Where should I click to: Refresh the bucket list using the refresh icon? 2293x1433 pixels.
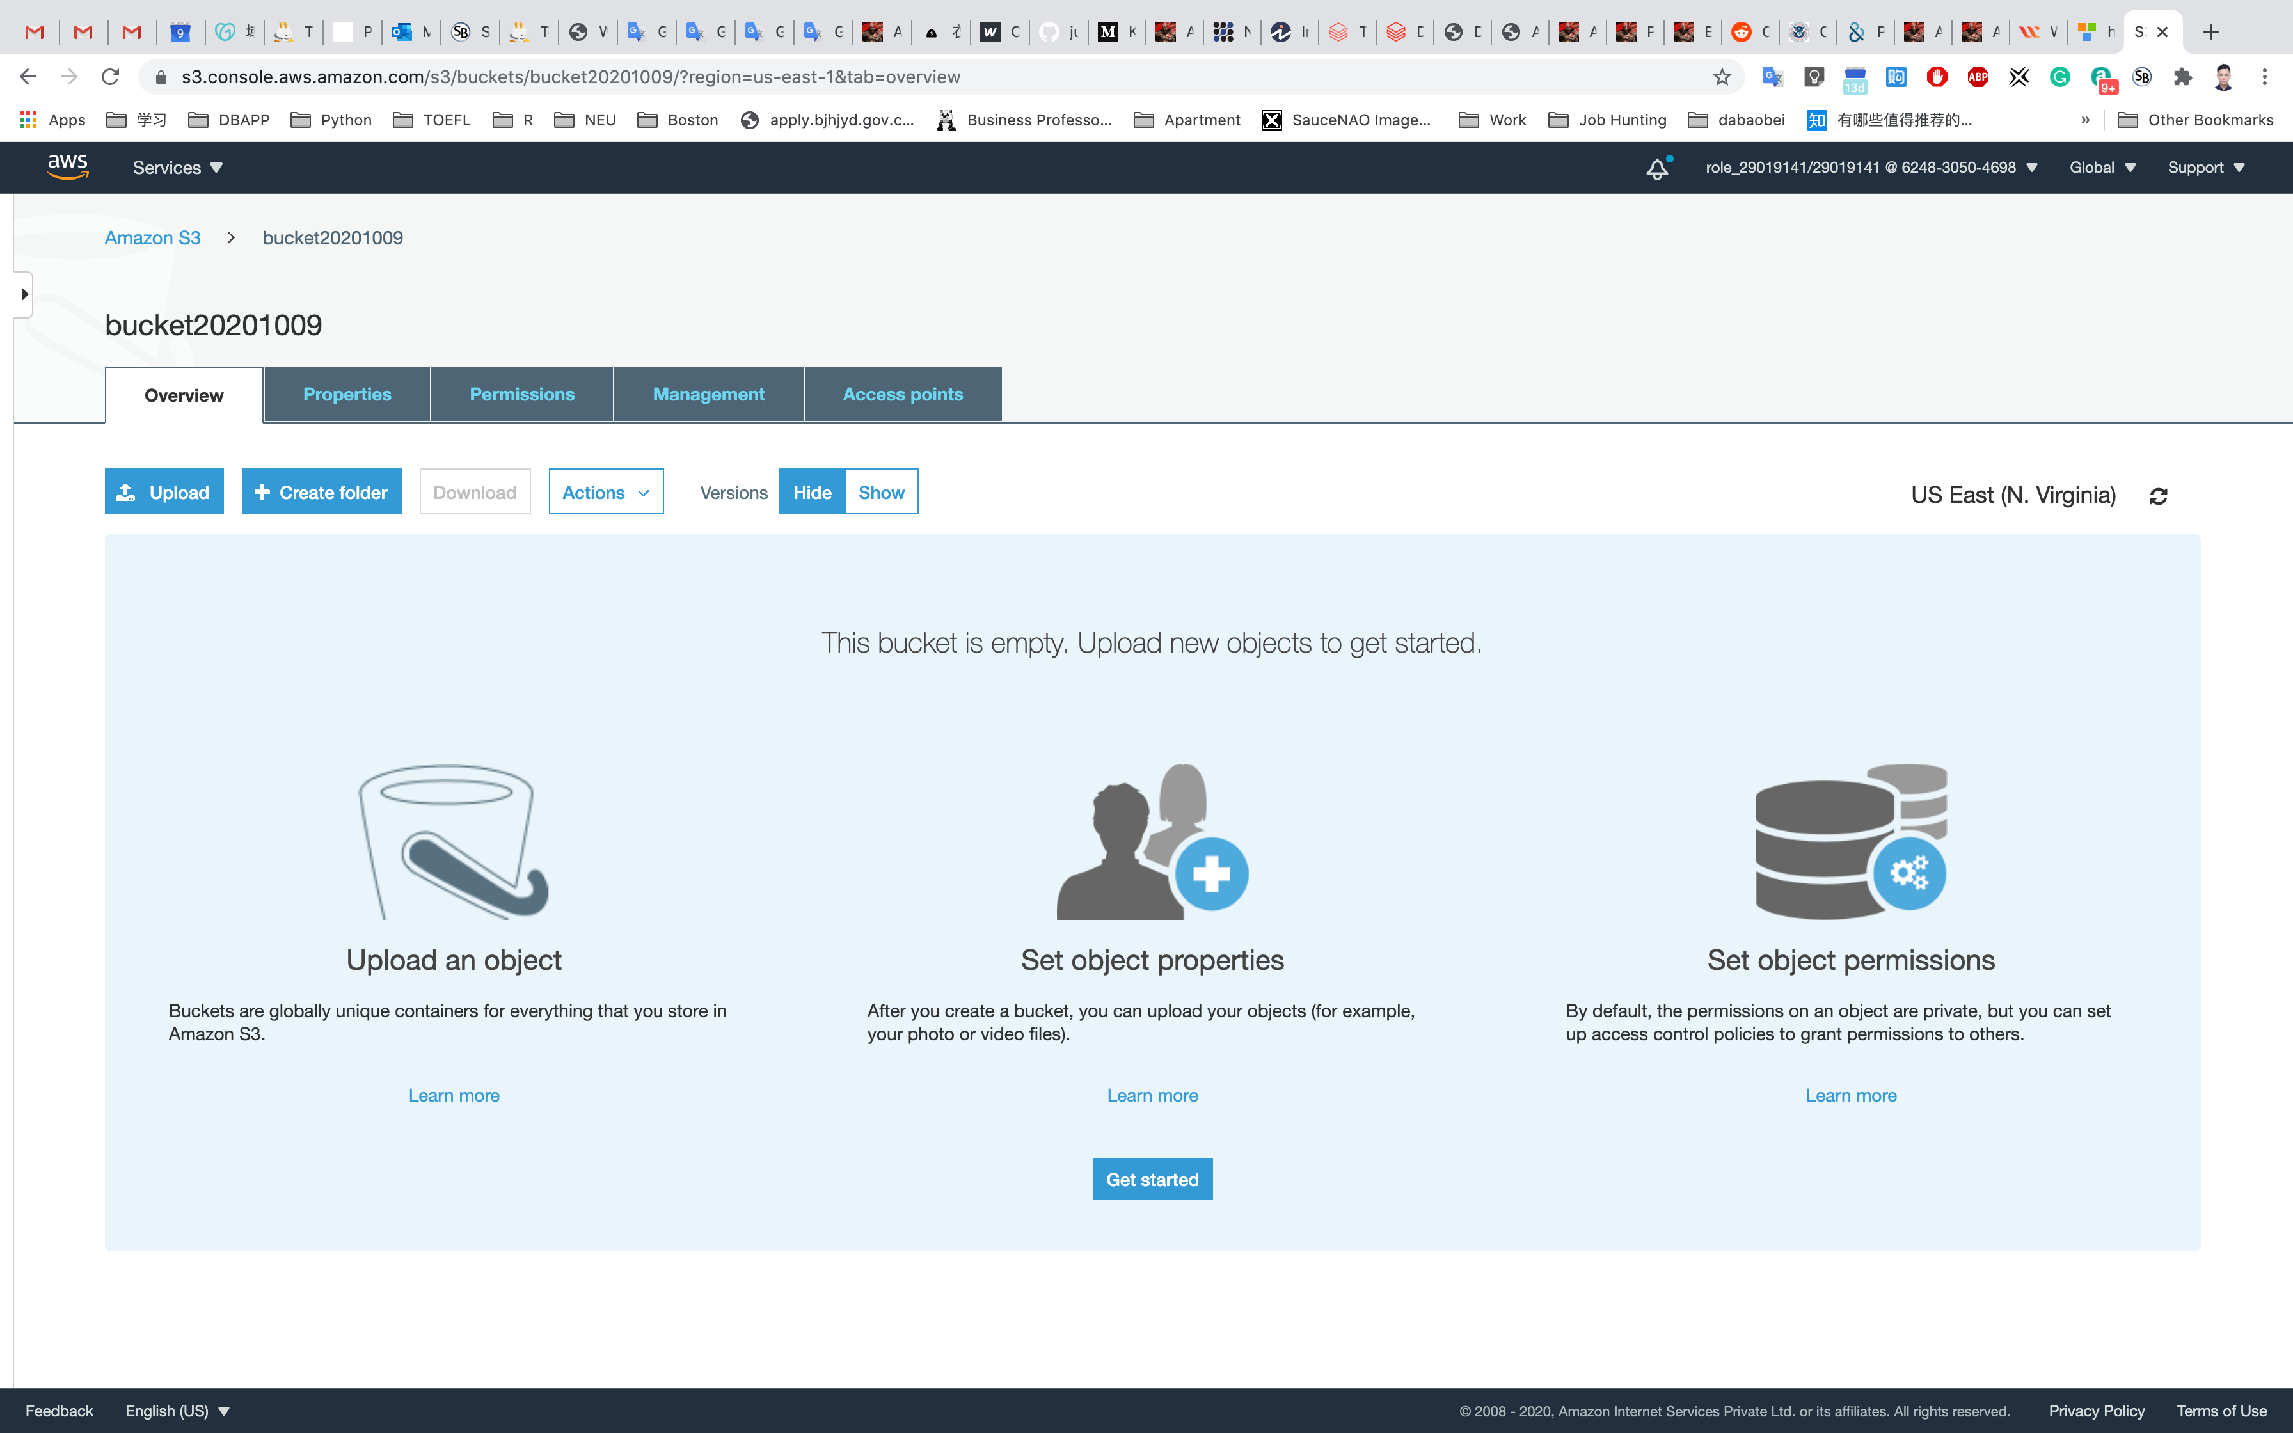(x=2159, y=496)
